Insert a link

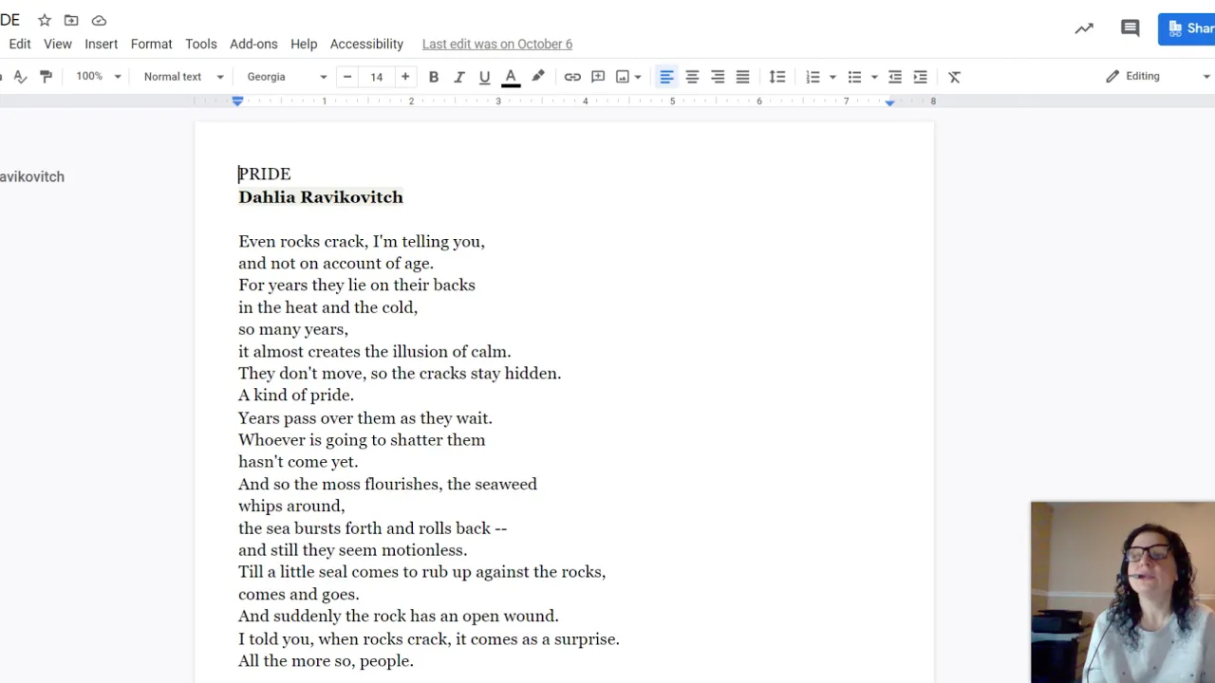point(572,77)
